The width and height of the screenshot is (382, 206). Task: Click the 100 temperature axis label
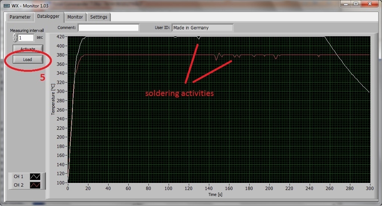pos(60,183)
